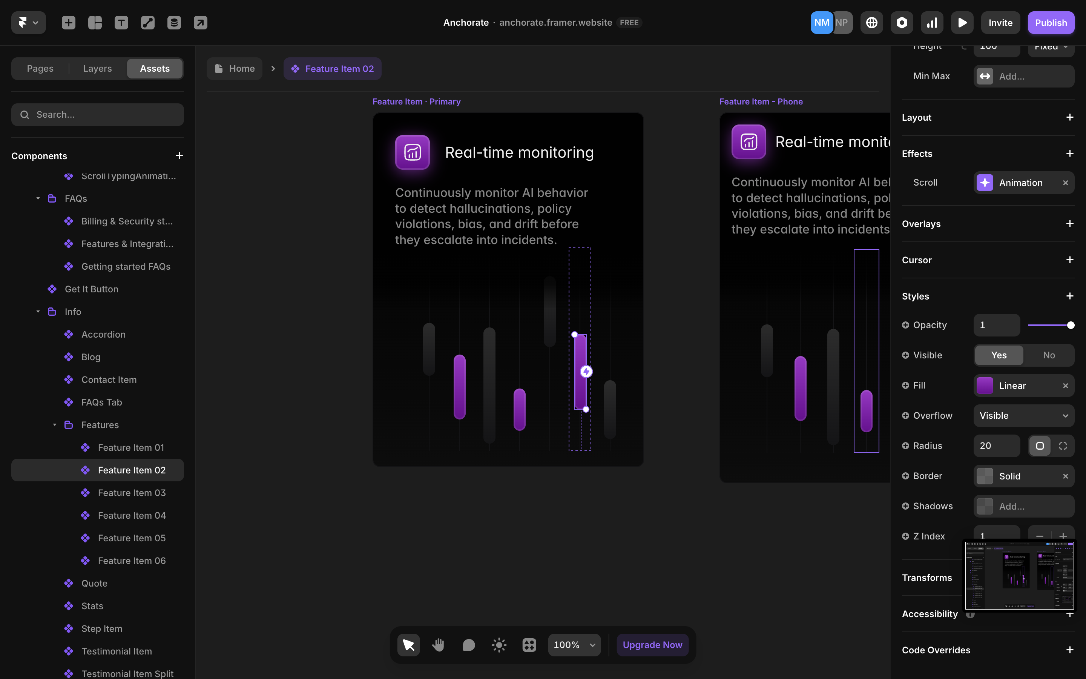Viewport: 1086px width, 679px height.
Task: Open the CMS database icon
Action: pyautogui.click(x=174, y=23)
